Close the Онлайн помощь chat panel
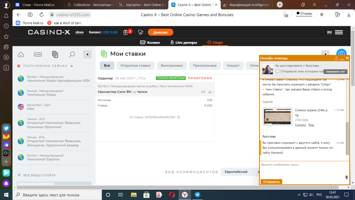This screenshot has height=200, width=355. (x=347, y=58)
